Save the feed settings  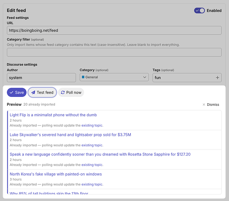tap(17, 92)
